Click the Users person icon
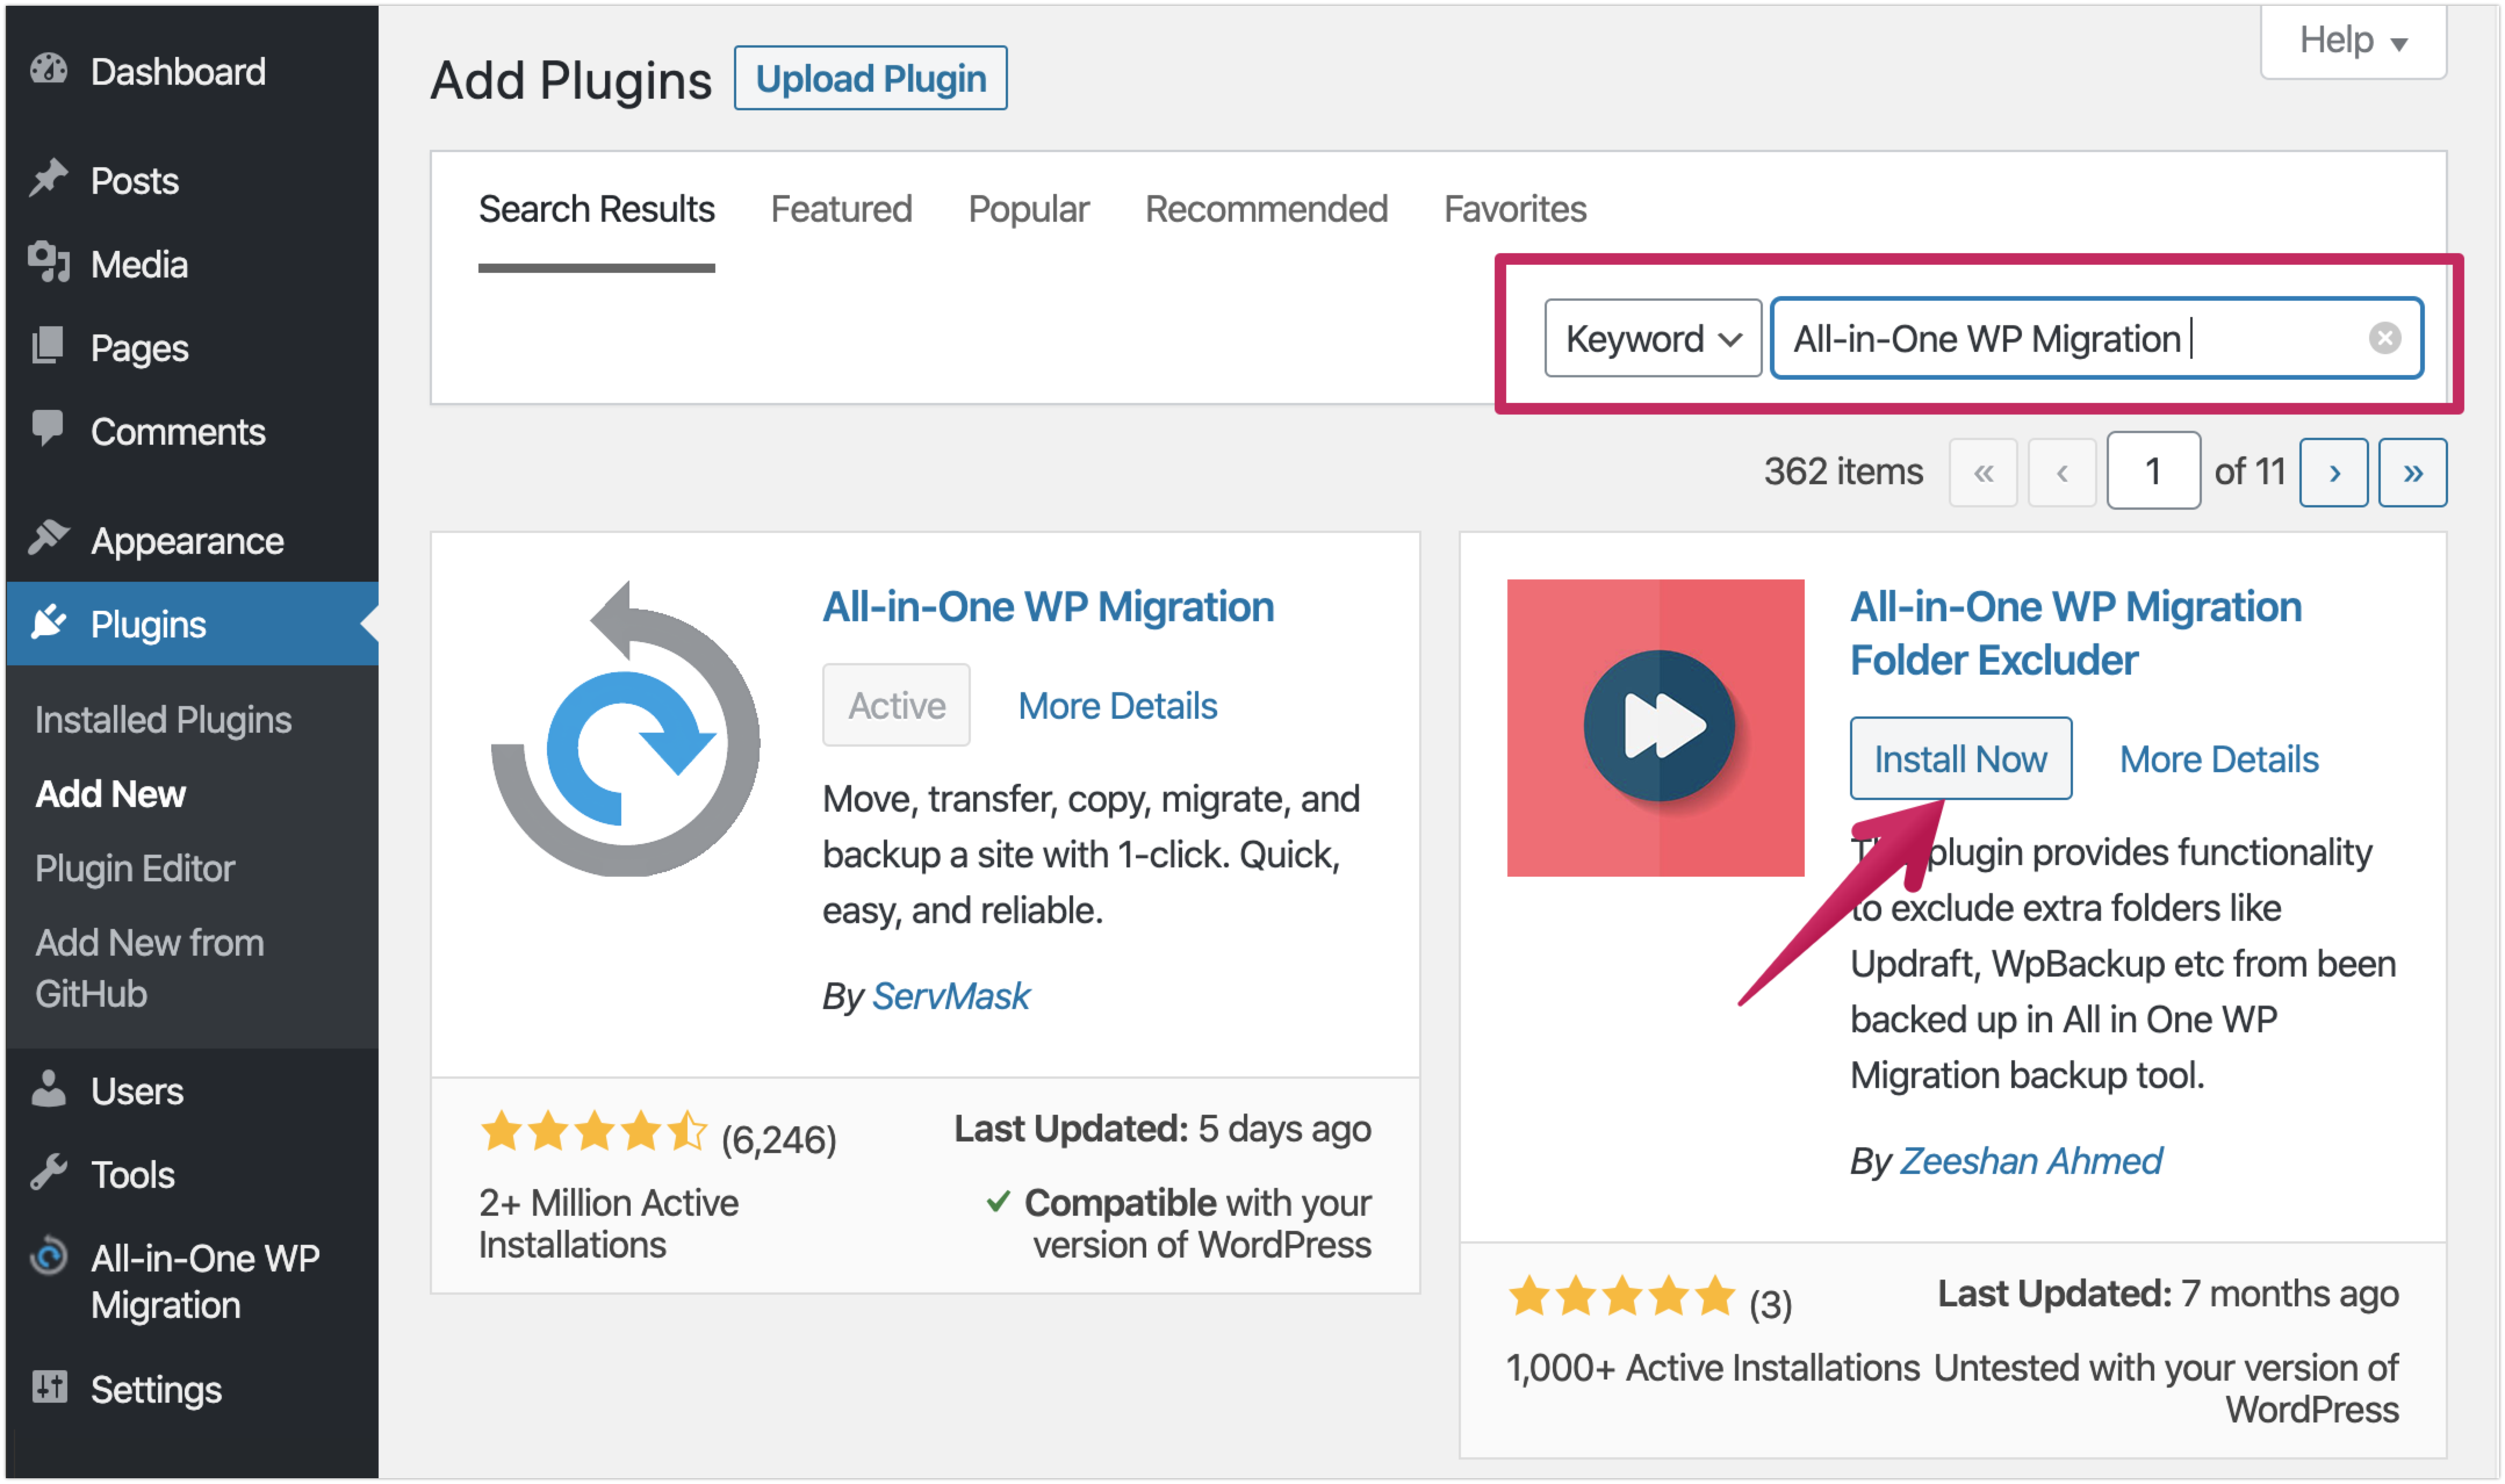 point(48,1089)
